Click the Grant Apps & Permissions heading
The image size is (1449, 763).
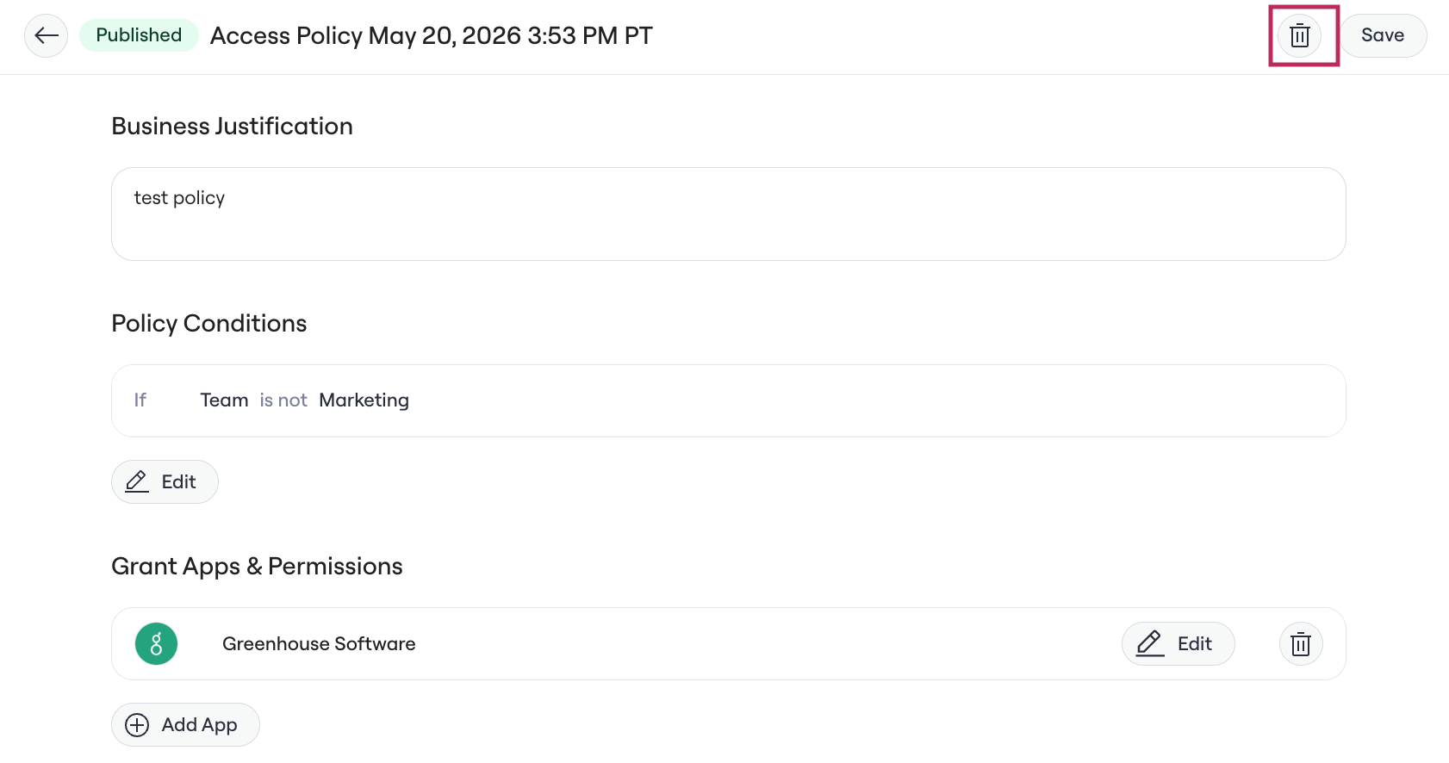[x=257, y=567]
